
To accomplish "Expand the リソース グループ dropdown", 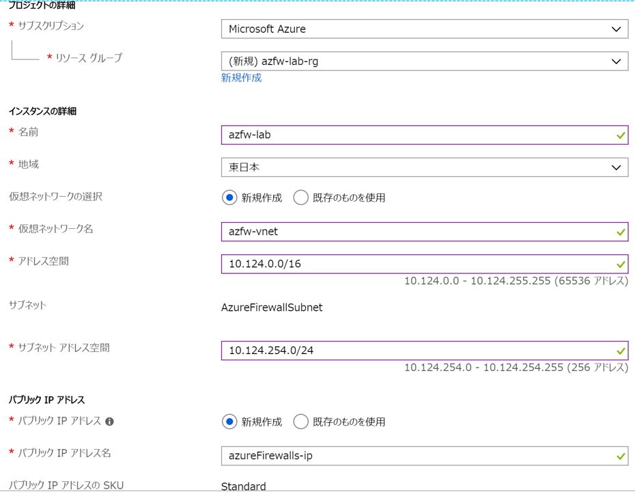I will click(x=424, y=61).
